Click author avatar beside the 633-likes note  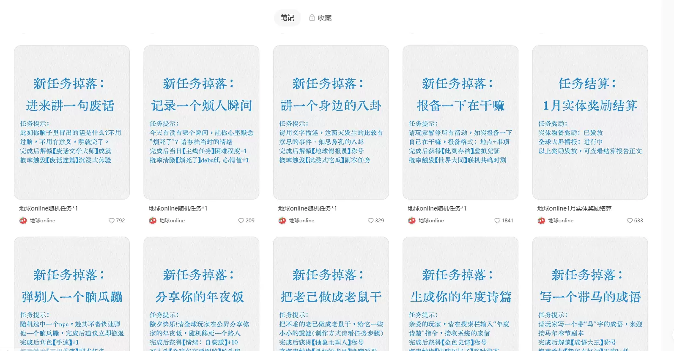coord(541,221)
